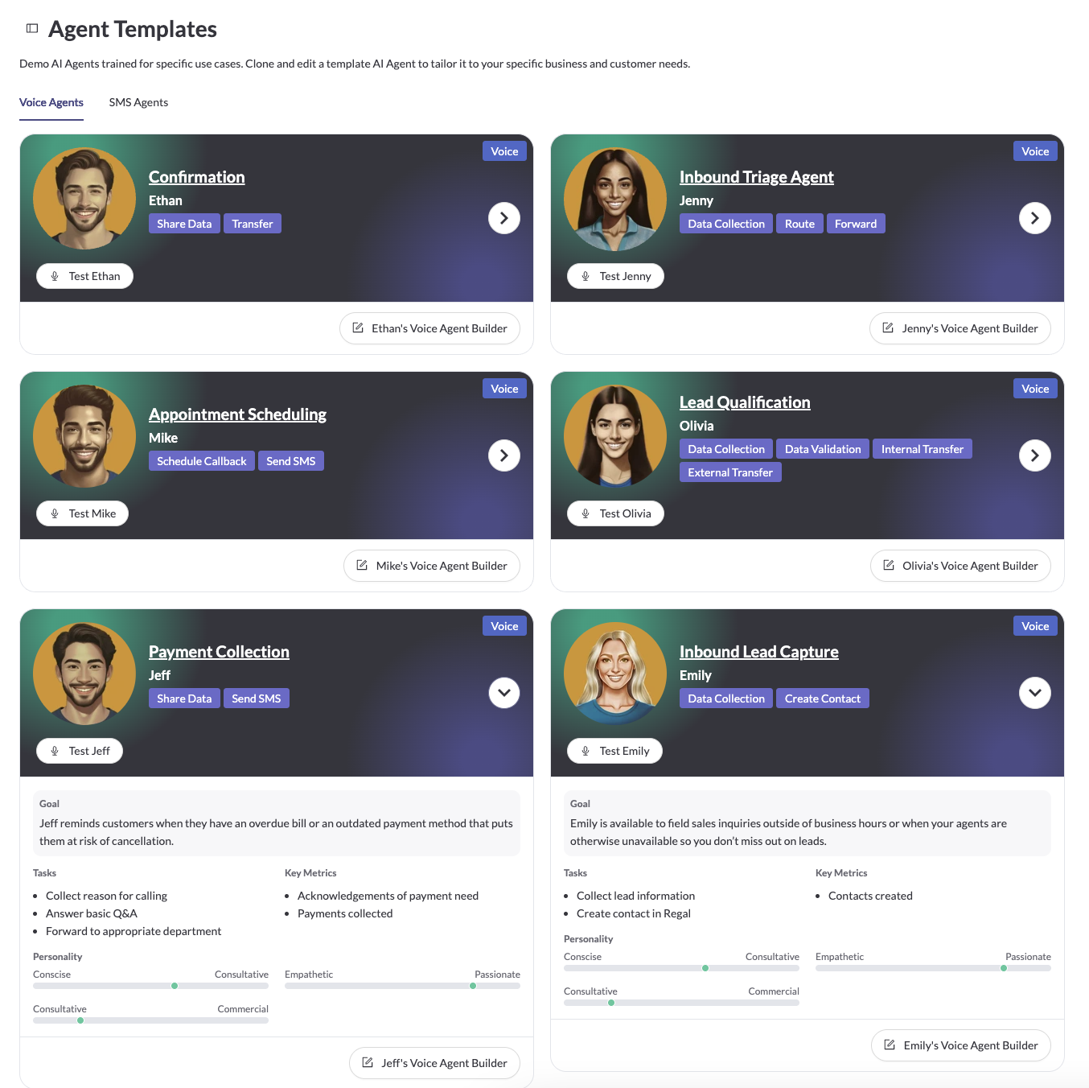Click edit icon in Jeff's Voice Agent Builder
This screenshot has height=1088, width=1089.
pyautogui.click(x=368, y=1062)
